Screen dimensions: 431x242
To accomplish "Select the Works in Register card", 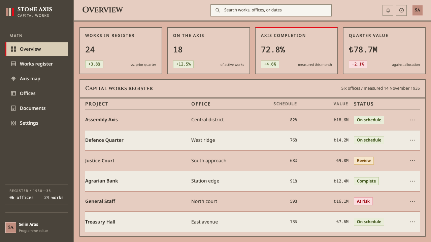I will [x=121, y=50].
